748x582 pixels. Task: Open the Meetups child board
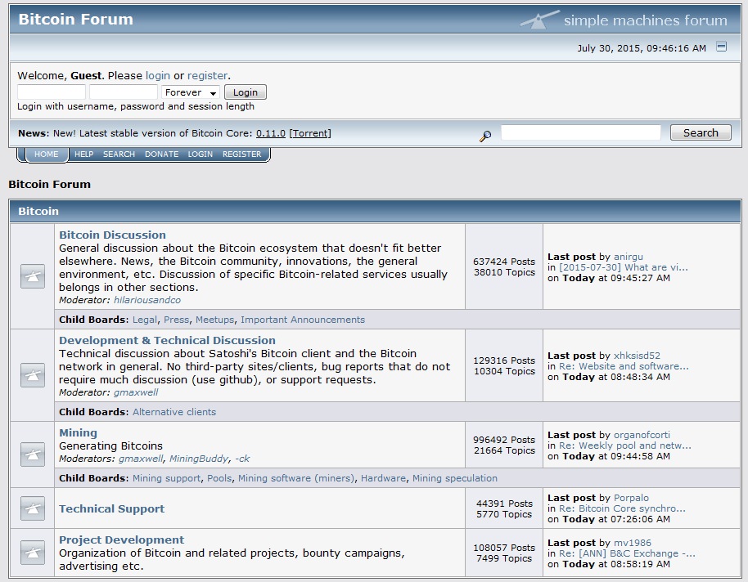pos(214,320)
